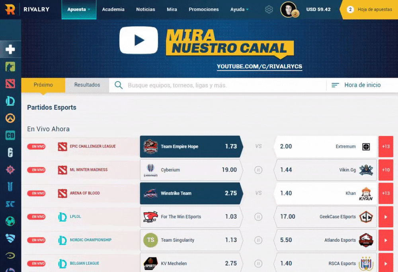Select the Halo icon in sidebar
This screenshot has height=272, width=398.
tap(10, 256)
